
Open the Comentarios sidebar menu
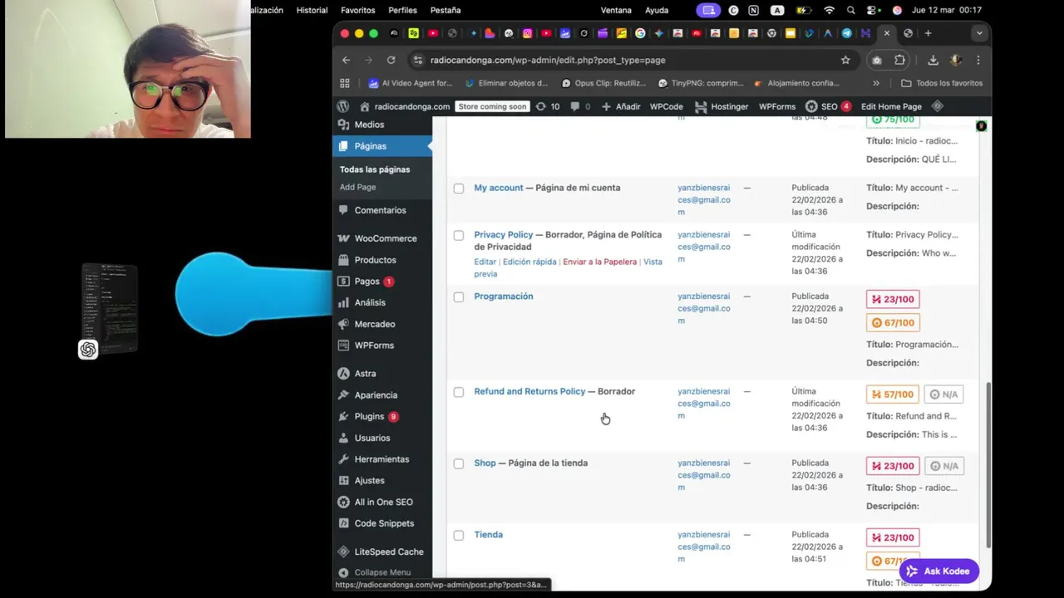coord(380,210)
